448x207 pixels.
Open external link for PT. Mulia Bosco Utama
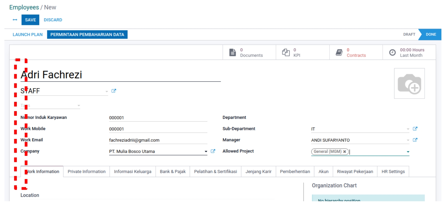click(x=213, y=151)
